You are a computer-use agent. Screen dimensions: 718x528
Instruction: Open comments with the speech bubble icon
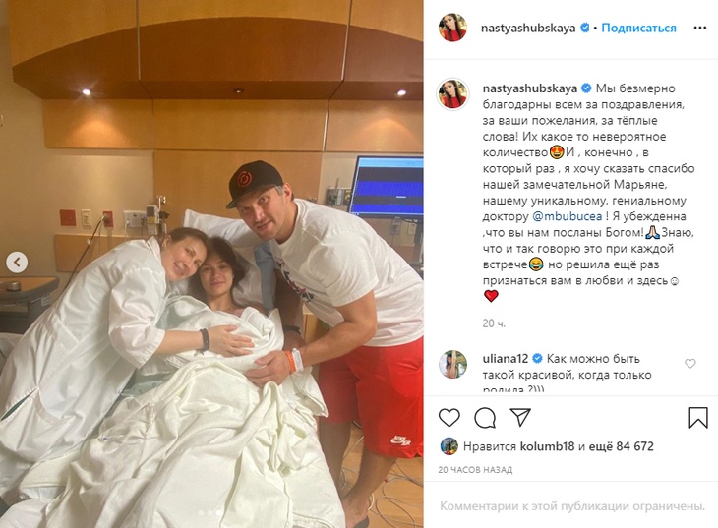(x=485, y=418)
